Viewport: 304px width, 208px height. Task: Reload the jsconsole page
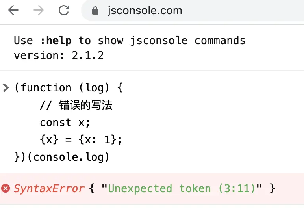[64, 10]
